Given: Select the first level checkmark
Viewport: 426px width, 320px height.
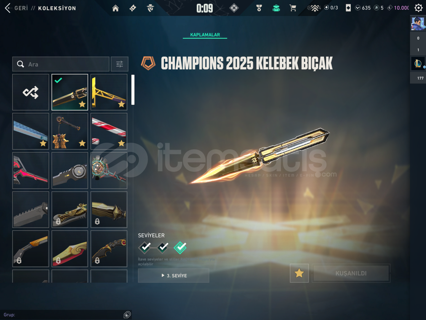Looking at the screenshot, I should click(145, 247).
